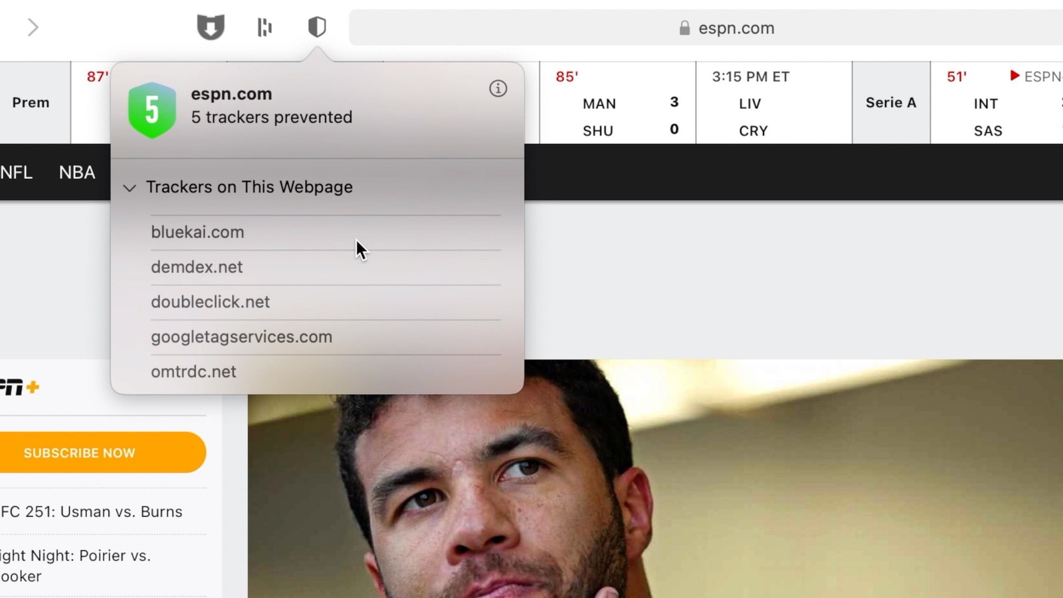Screen dimensions: 1063x598
Task: Click the green shield showing 5 trackers
Action: coord(152,110)
